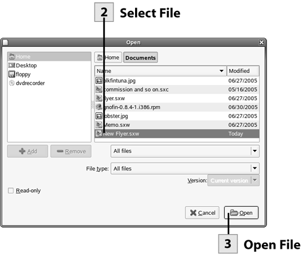Select the New Flyer.sxw file row
303x256 pixels.
tap(177, 133)
